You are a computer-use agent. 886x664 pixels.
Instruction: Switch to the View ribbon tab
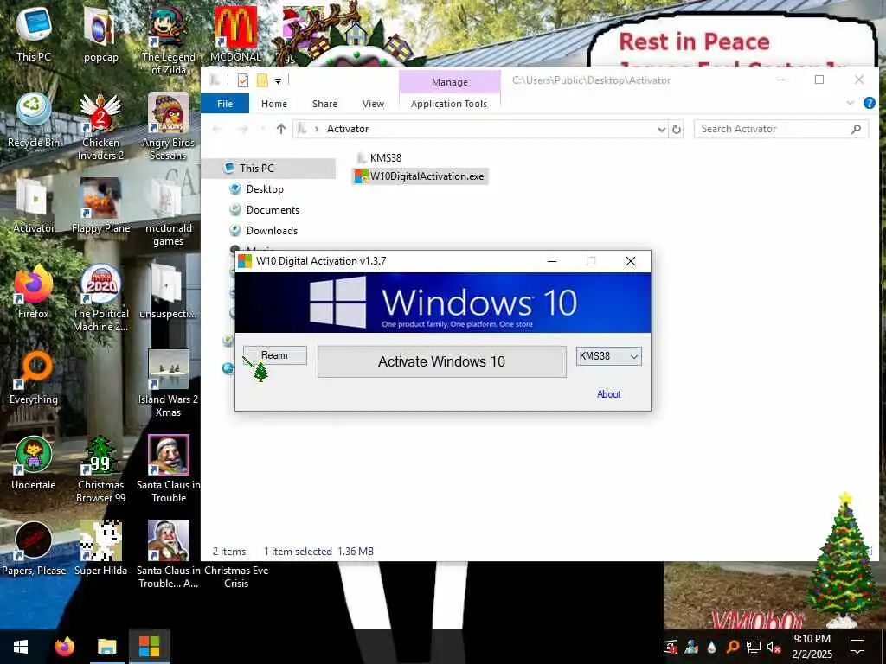373,104
